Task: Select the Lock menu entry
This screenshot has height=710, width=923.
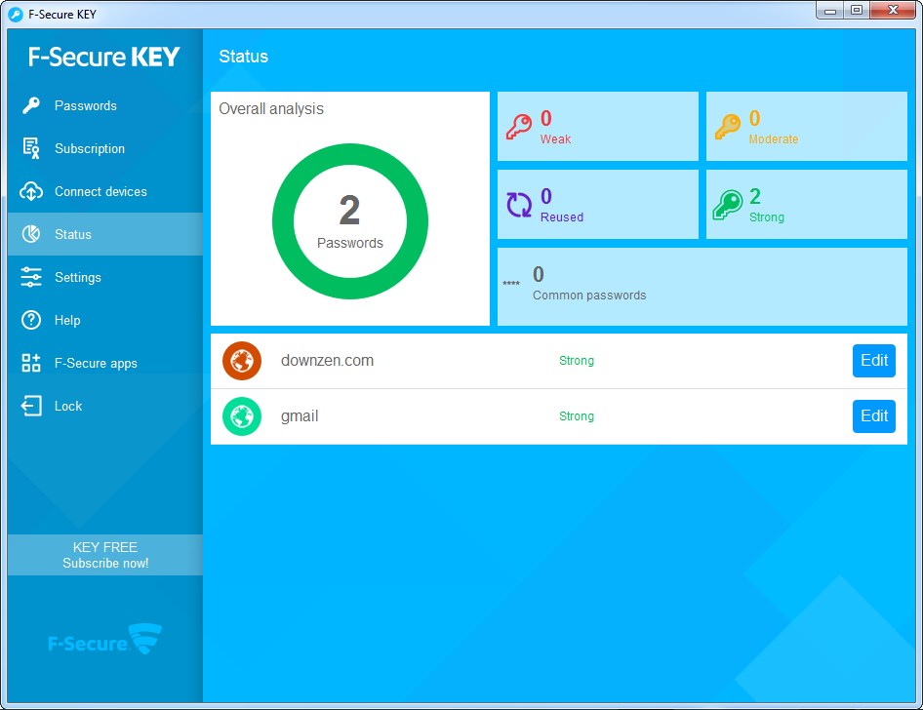Action: [x=105, y=406]
